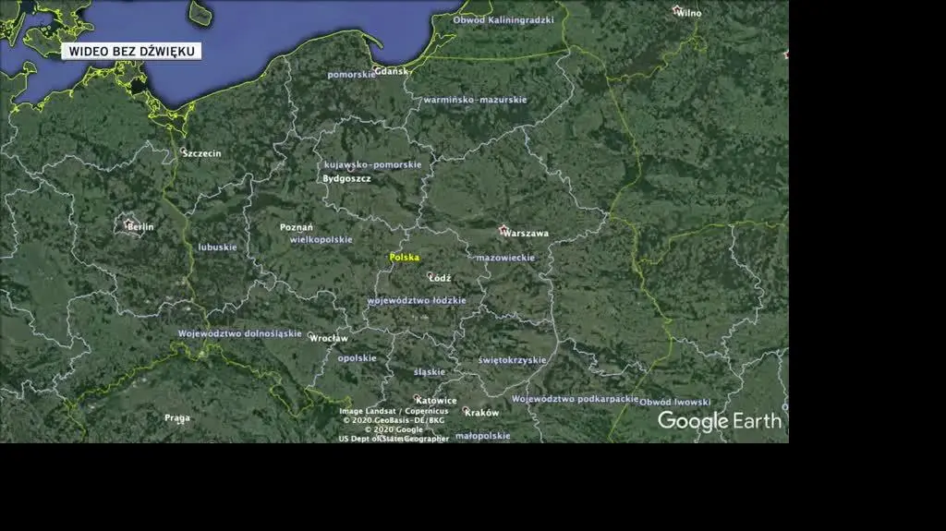Viewport: 946px width, 531px height.
Task: Click the Berlin capital star marker
Action: 127,223
